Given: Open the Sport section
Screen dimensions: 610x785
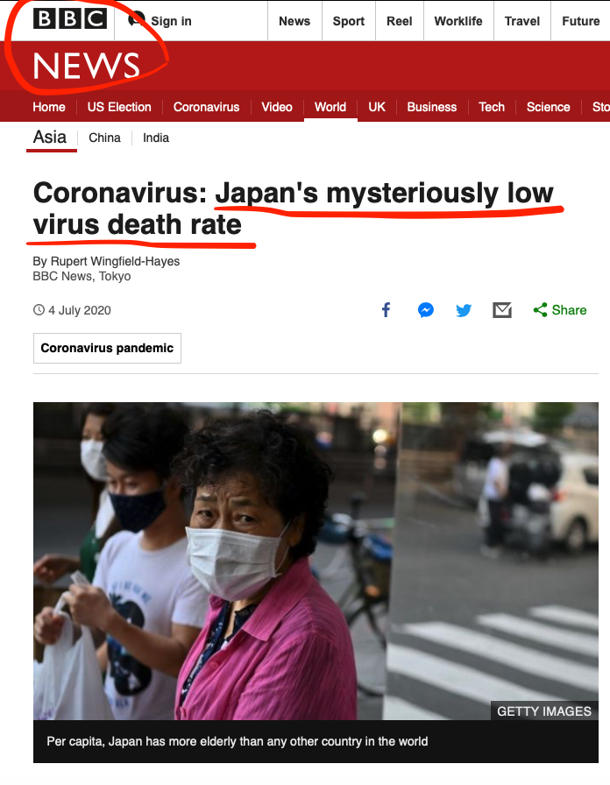Looking at the screenshot, I should pos(349,21).
